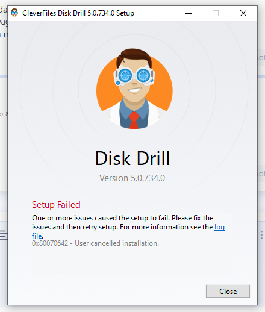This screenshot has height=312, width=265.
Task: Click the Disk Drill mascot avatar
Action: tap(134, 89)
